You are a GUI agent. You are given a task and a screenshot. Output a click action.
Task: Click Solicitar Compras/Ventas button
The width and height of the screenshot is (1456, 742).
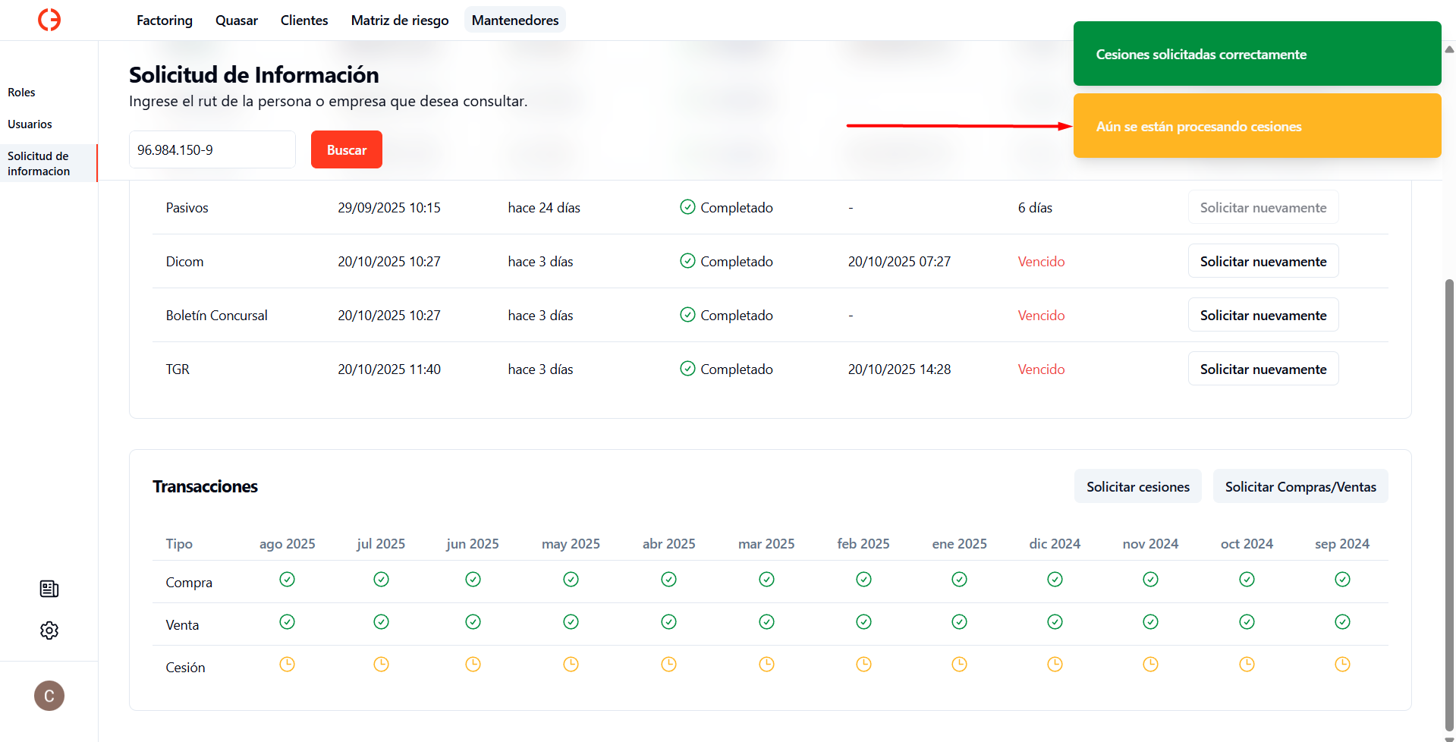[x=1300, y=487]
